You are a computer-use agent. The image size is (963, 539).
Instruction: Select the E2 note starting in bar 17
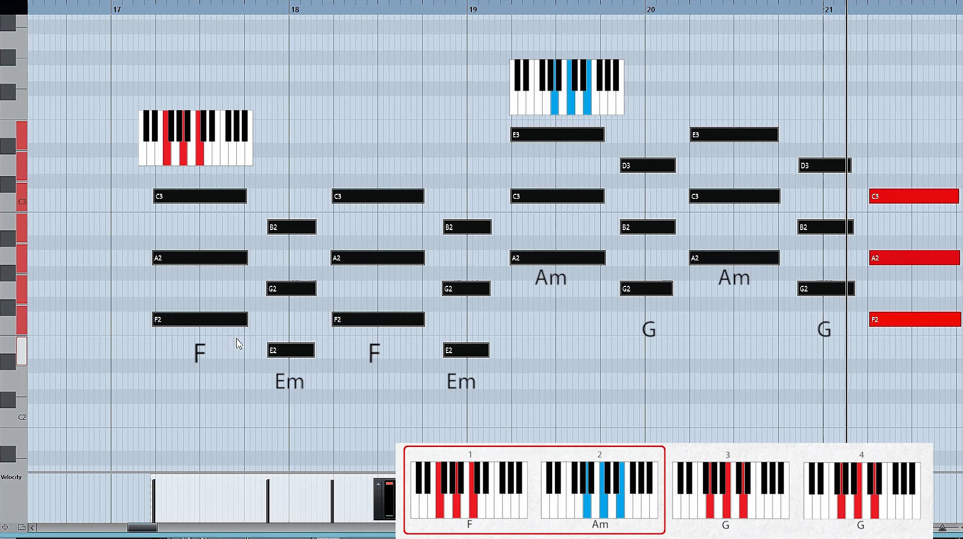pos(291,350)
